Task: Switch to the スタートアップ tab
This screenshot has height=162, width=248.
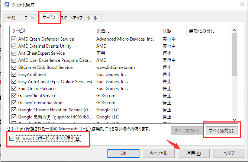Action: click(x=73, y=18)
